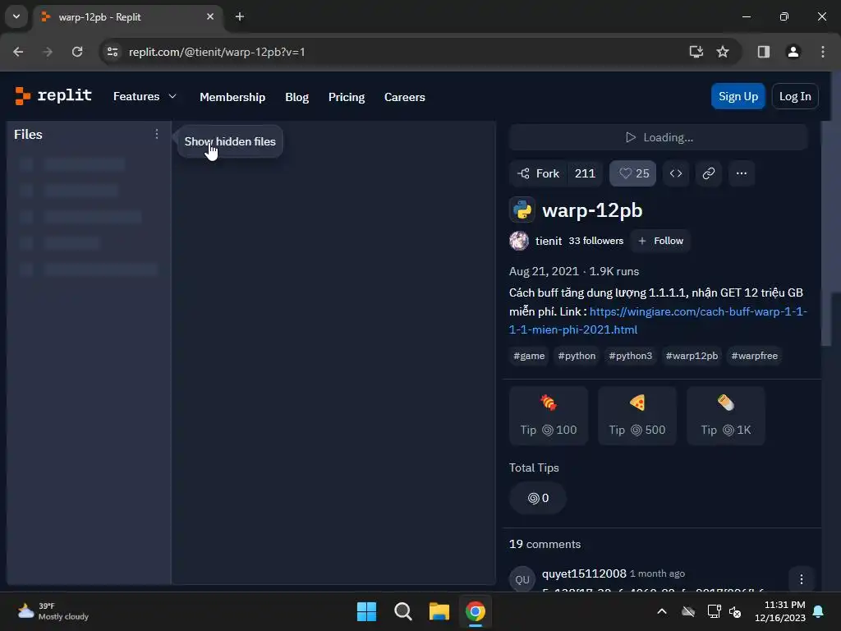Screen dimensions: 841x631
Task: Open the Careers page
Action: 404,97
